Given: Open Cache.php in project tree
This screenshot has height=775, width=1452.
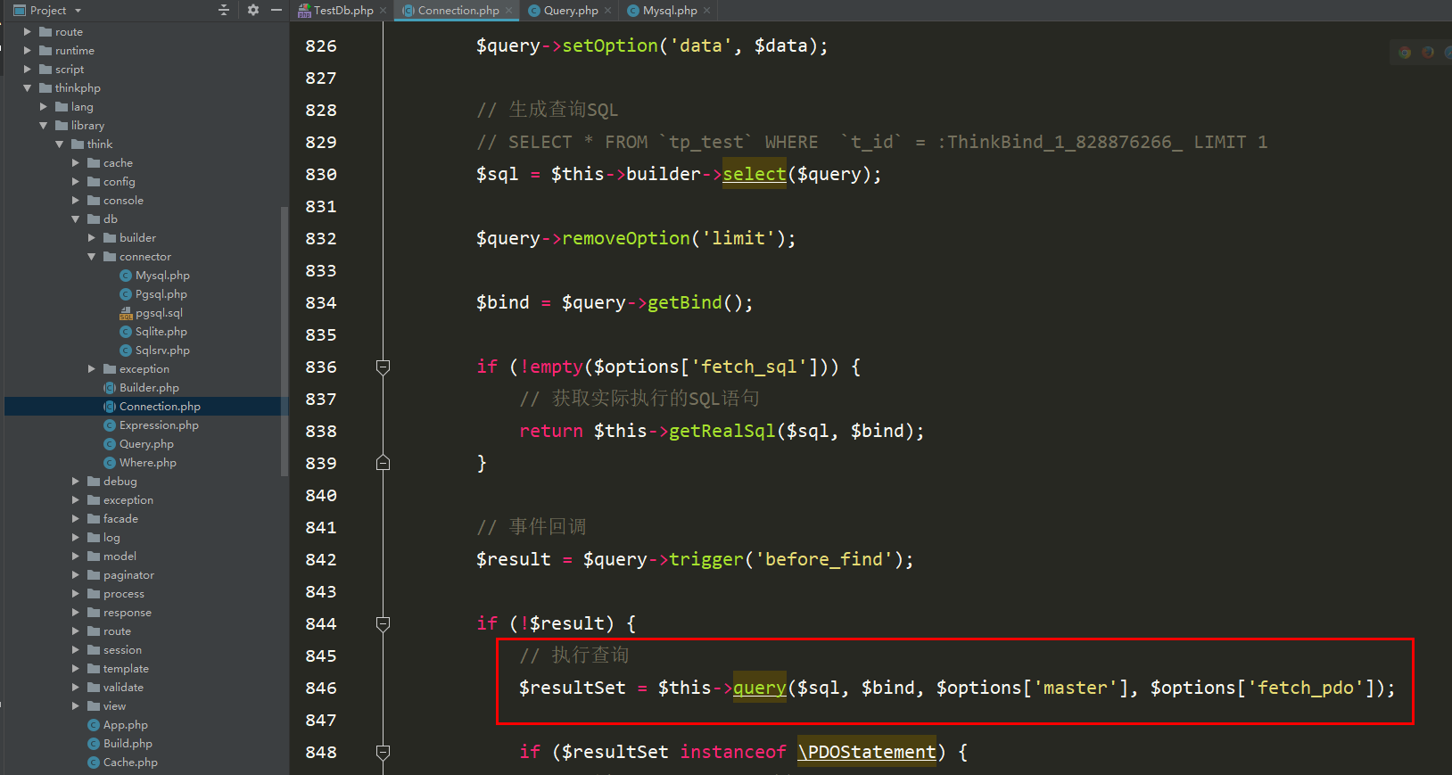Looking at the screenshot, I should 130,763.
